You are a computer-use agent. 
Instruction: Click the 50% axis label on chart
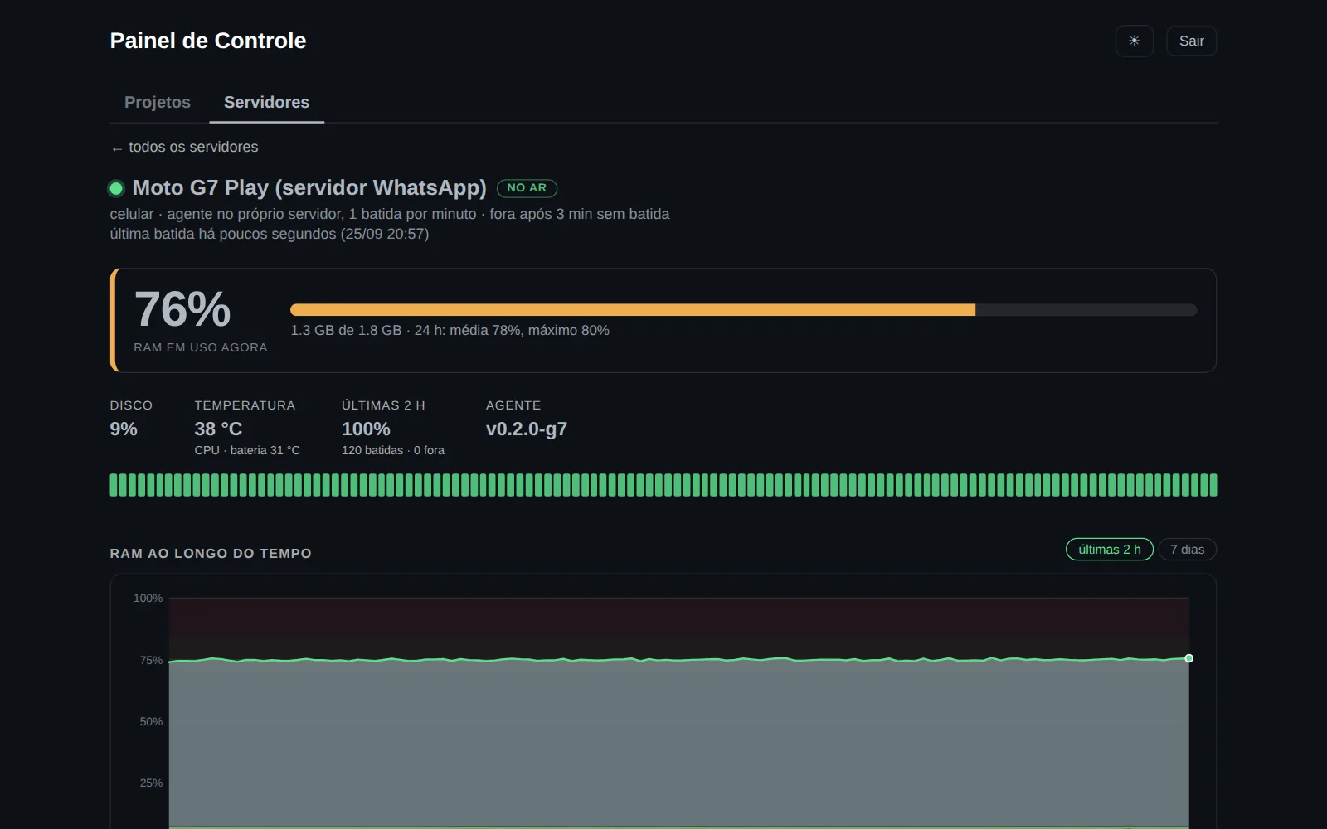151,721
